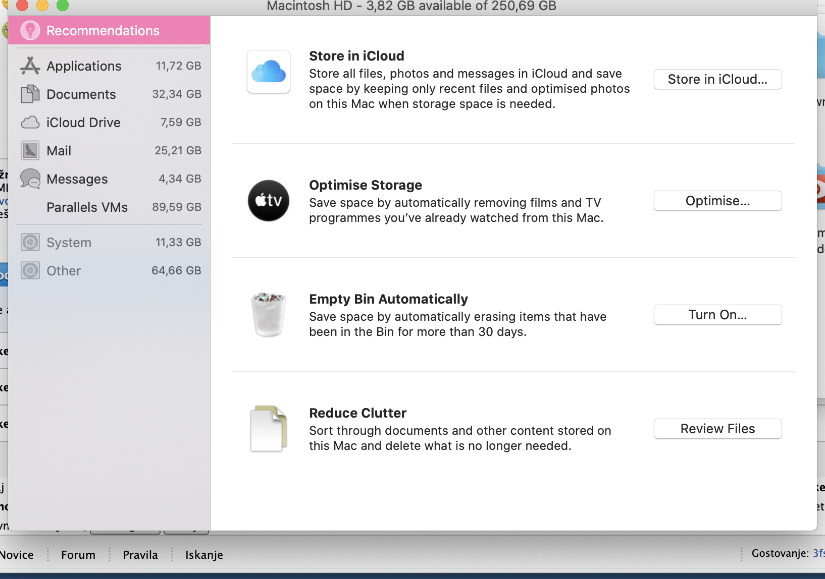825x579 pixels.
Task: Click the Gostovanje link in browser footer
Action: point(818,553)
